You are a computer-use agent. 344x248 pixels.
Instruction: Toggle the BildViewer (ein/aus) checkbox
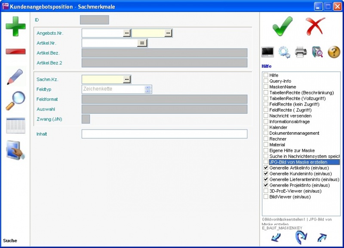[x=266, y=197]
